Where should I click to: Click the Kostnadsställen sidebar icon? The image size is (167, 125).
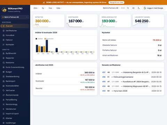(3, 86)
